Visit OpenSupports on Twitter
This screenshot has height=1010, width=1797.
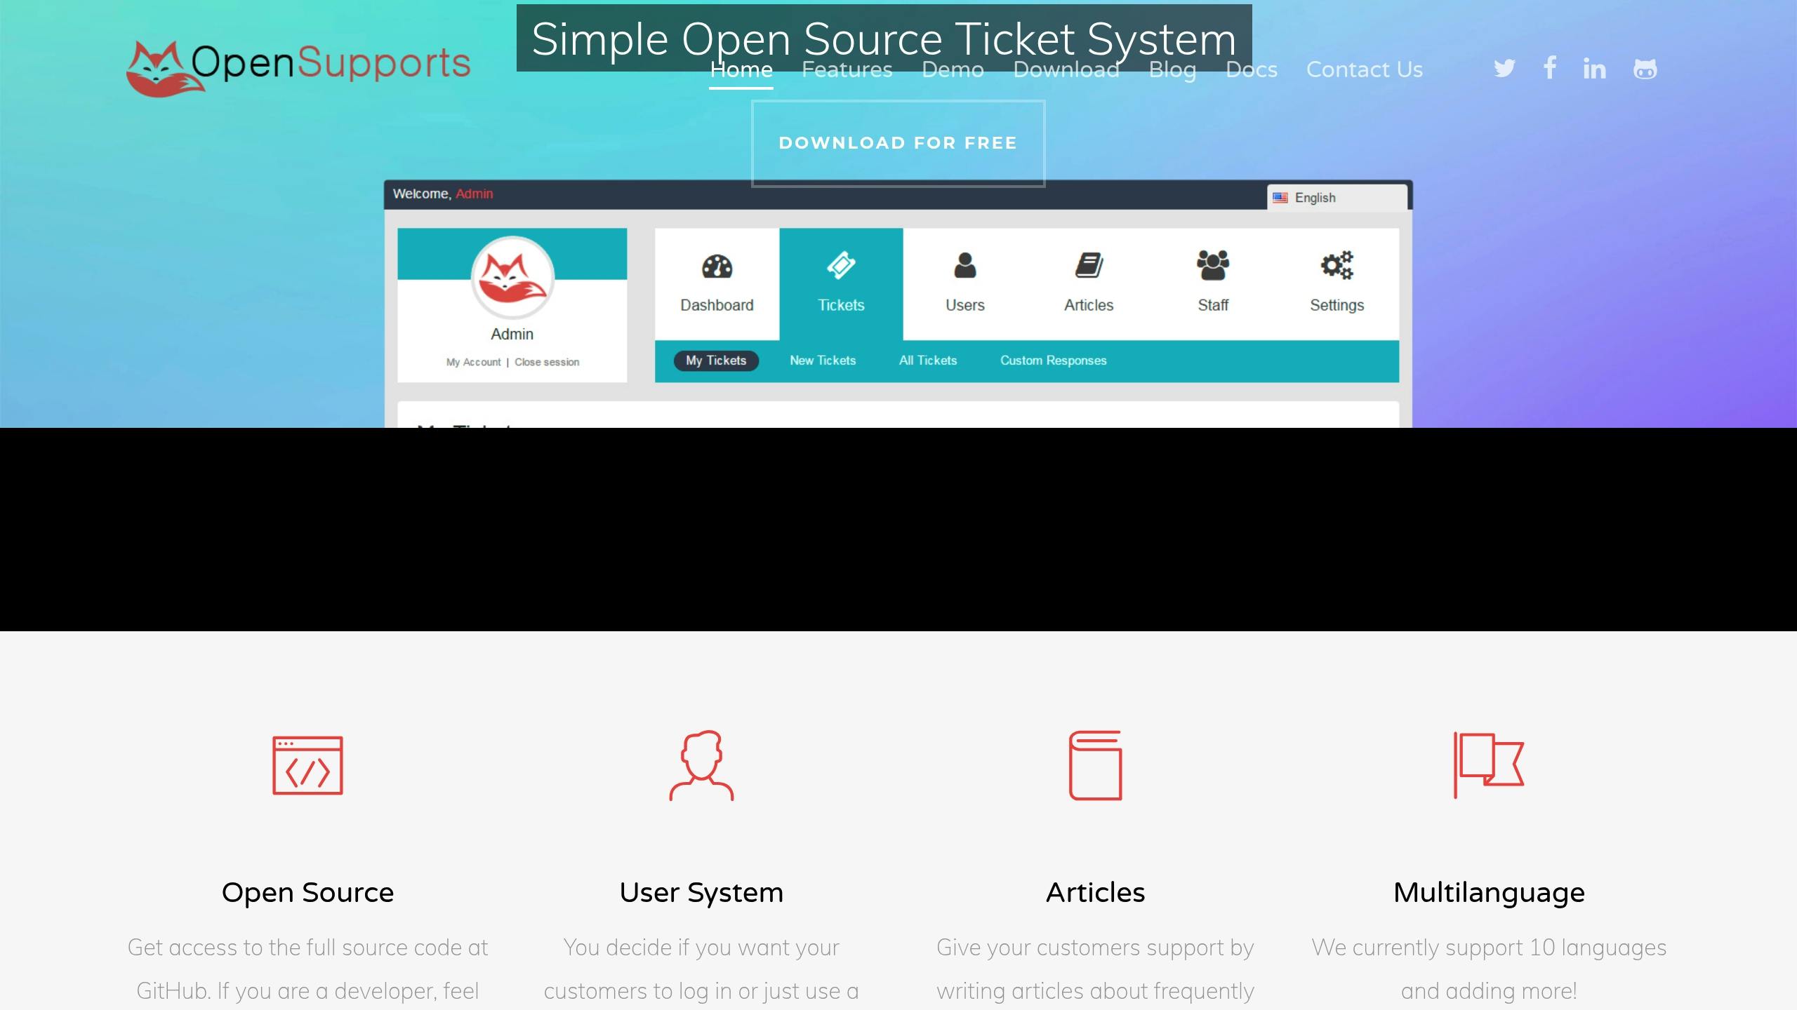[1504, 68]
